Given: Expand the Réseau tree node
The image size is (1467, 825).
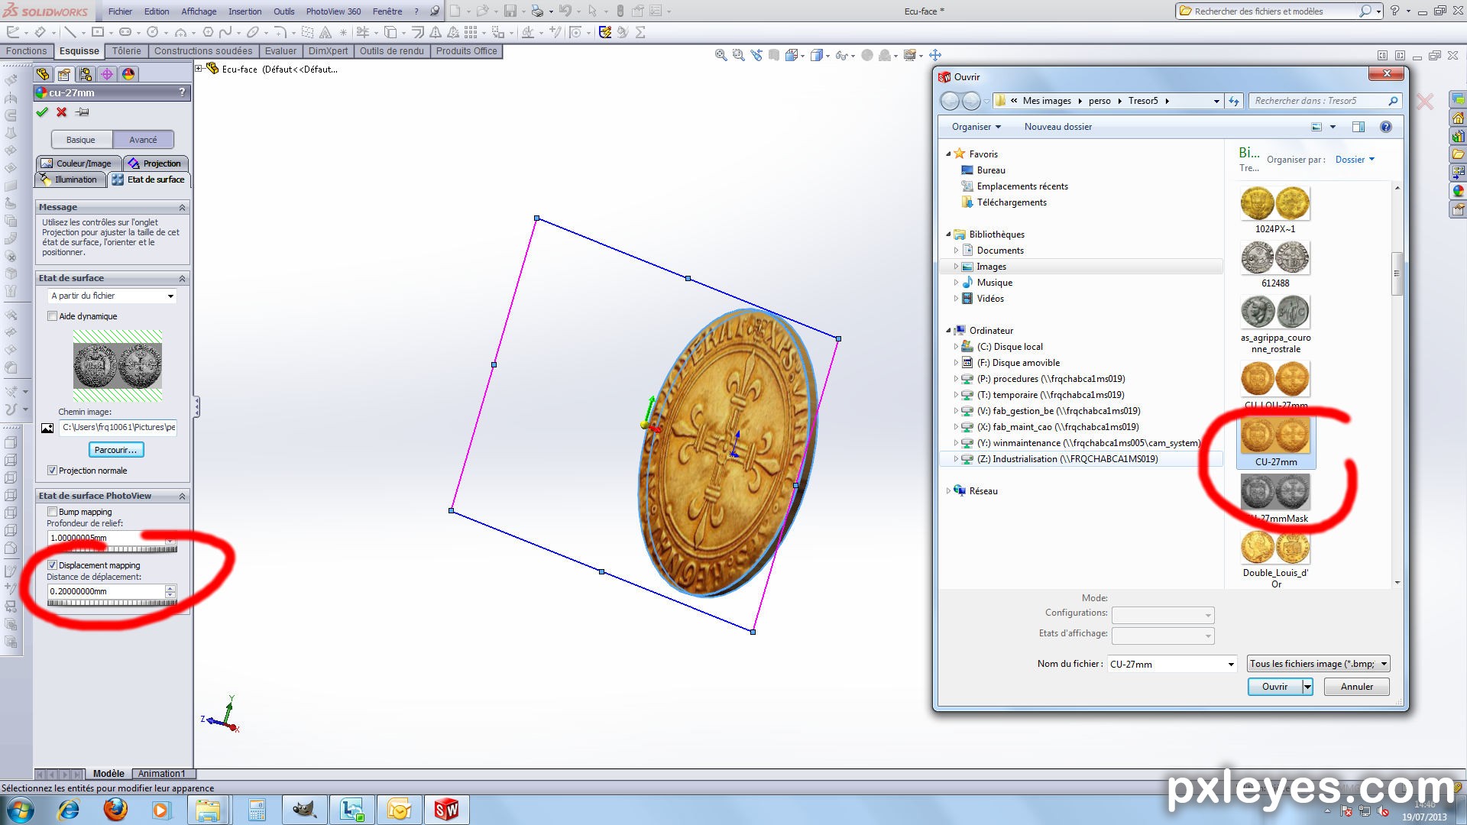Looking at the screenshot, I should (948, 491).
